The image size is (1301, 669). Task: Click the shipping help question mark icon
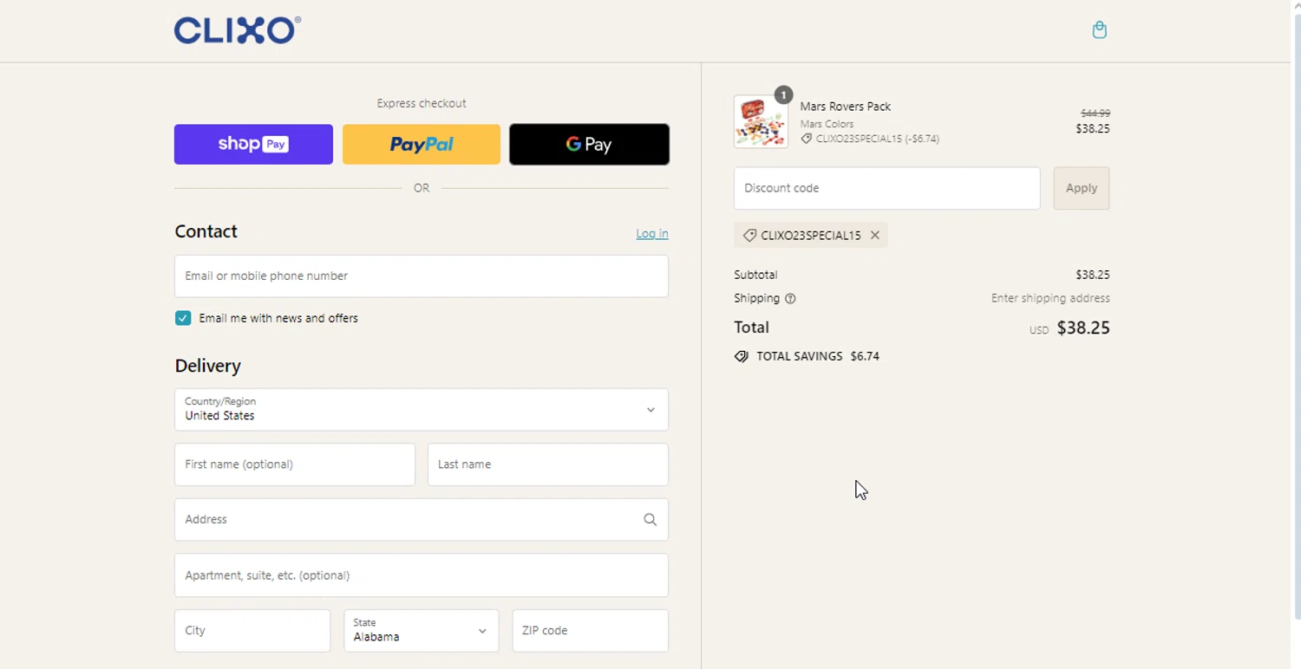790,298
